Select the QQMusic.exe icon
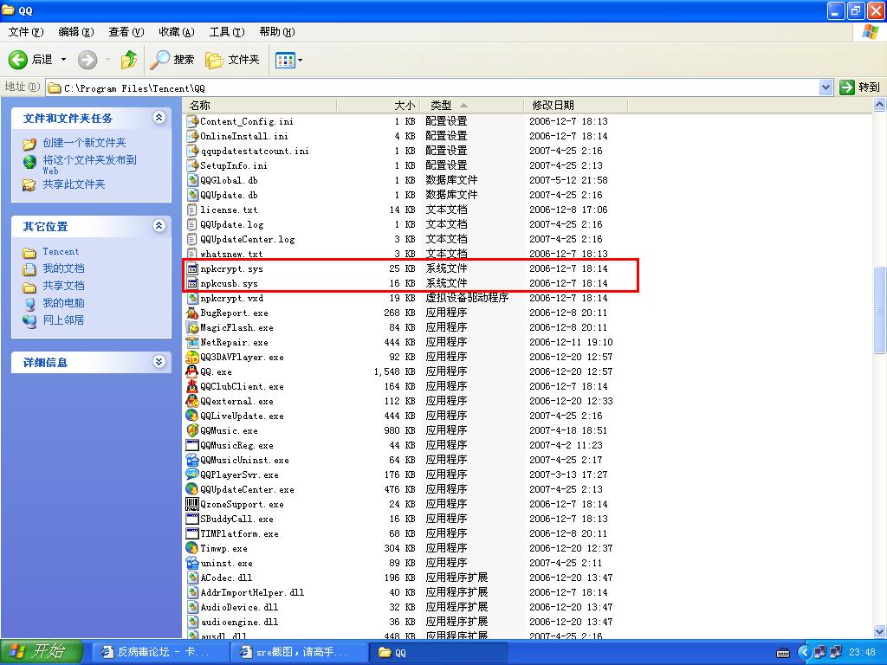Image resolution: width=887 pixels, height=665 pixels. pos(192,430)
